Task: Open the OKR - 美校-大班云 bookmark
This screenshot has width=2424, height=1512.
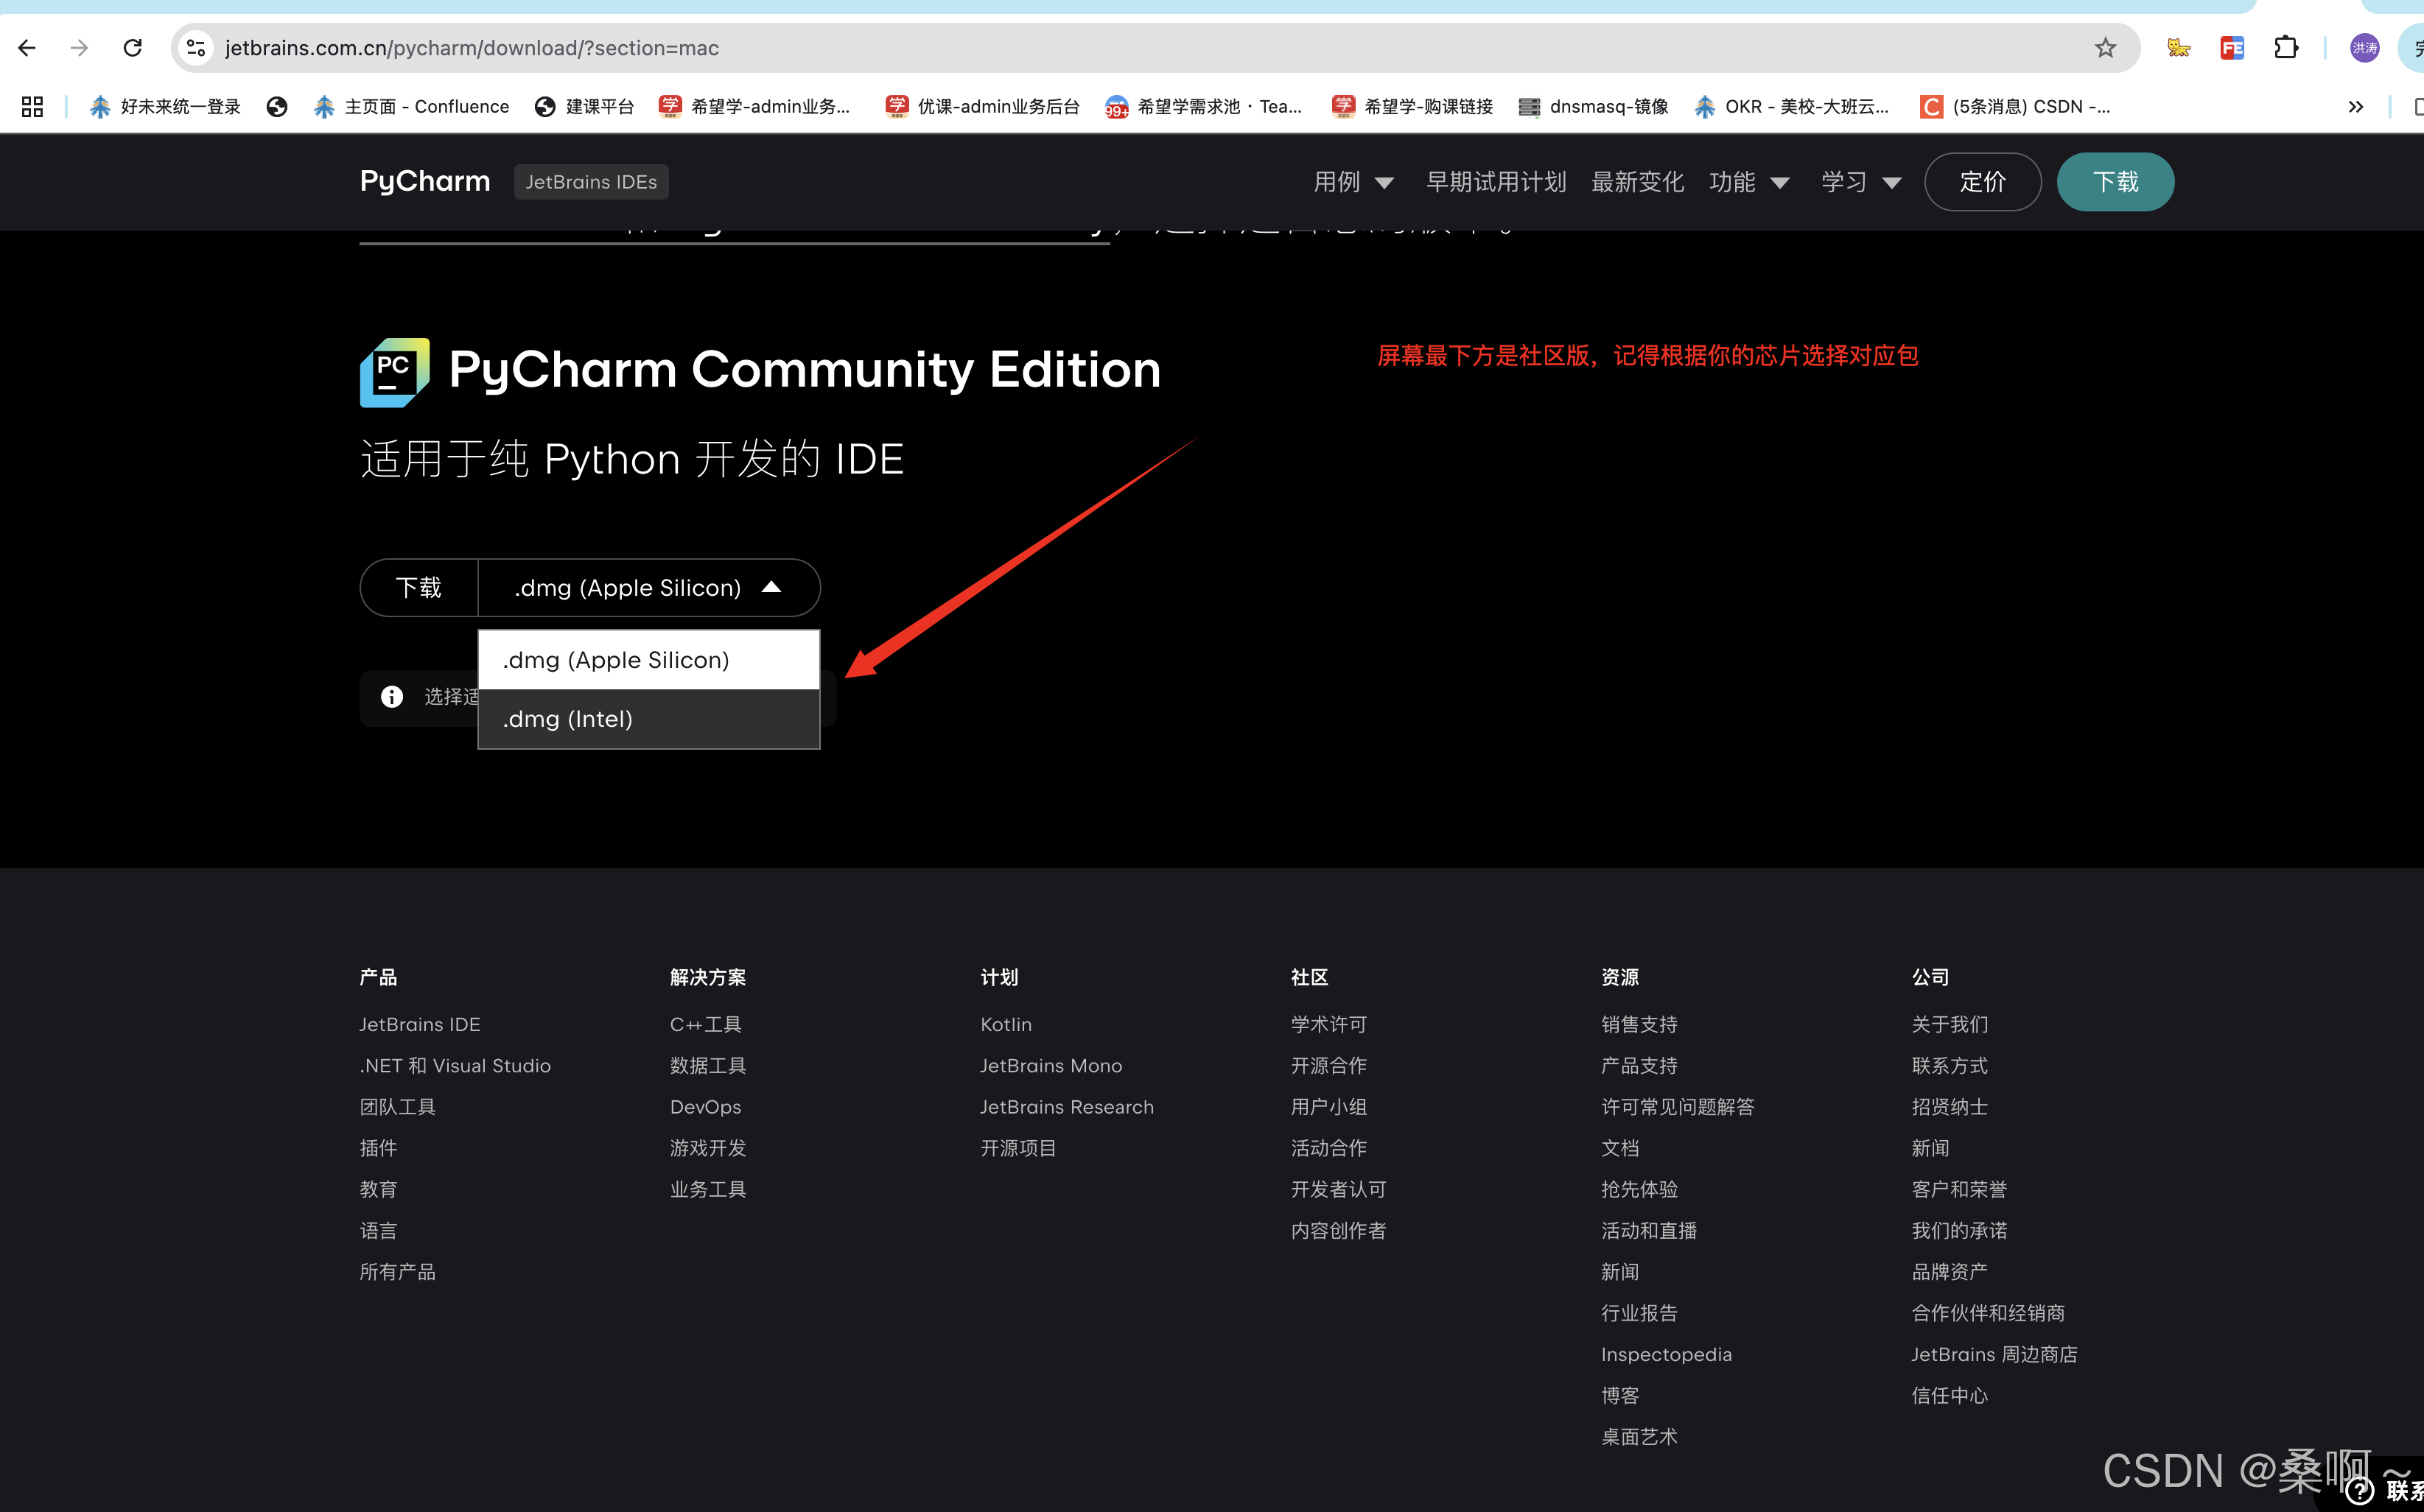Action: tap(1792, 106)
